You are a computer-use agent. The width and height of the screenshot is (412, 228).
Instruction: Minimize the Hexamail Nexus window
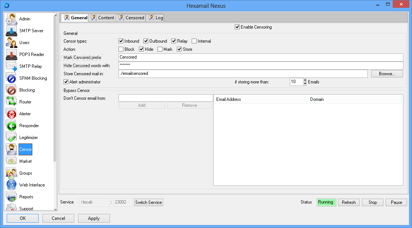click(377, 5)
